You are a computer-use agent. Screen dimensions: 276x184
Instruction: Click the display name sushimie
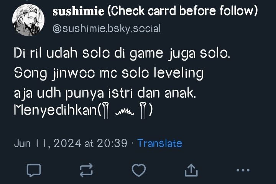78,11
